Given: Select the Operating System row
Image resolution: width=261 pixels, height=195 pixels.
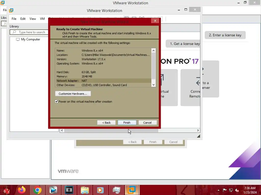Looking at the screenshot, I should click(103, 63).
